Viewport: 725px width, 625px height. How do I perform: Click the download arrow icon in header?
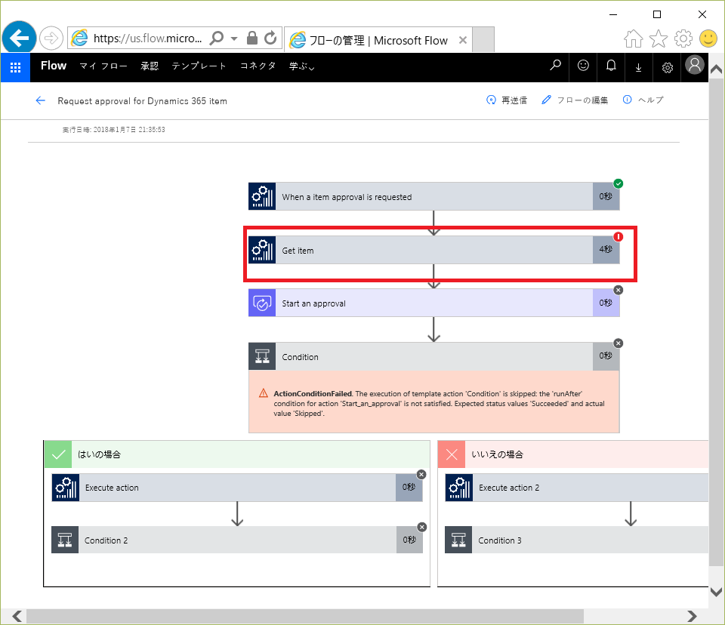point(639,67)
